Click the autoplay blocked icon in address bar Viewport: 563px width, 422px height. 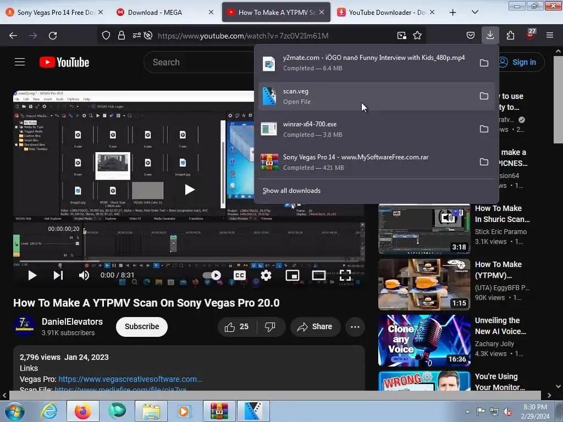pos(148,35)
